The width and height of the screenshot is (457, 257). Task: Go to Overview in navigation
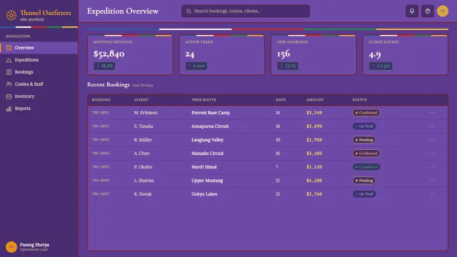pyautogui.click(x=39, y=48)
